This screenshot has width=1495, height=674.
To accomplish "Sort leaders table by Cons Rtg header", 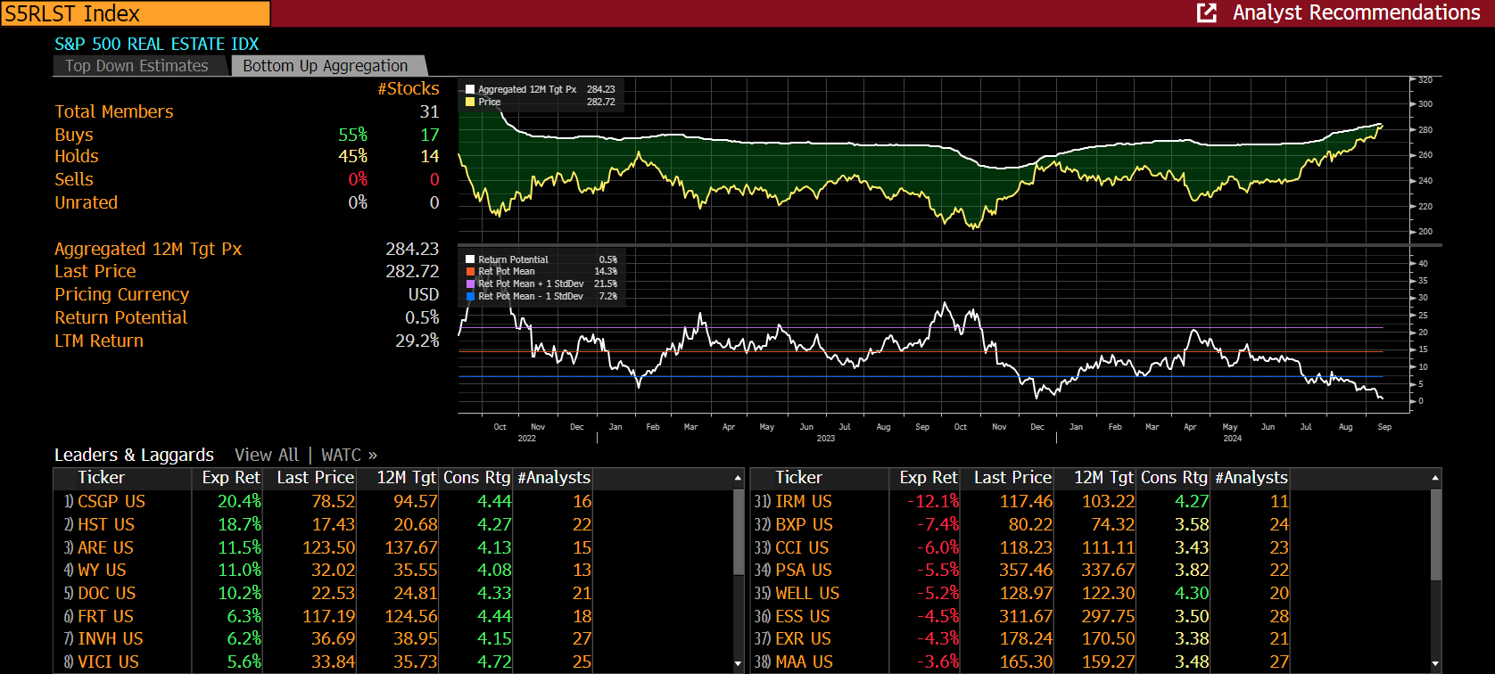I will pos(476,478).
